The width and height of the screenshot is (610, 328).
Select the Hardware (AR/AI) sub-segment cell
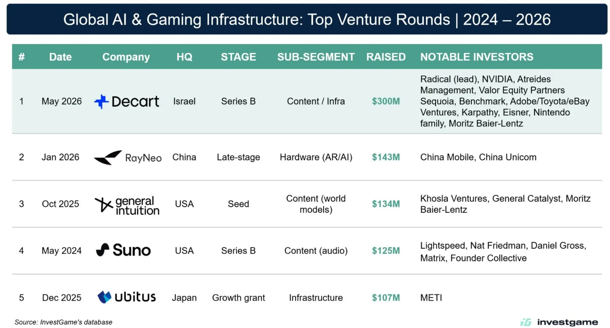[316, 157]
